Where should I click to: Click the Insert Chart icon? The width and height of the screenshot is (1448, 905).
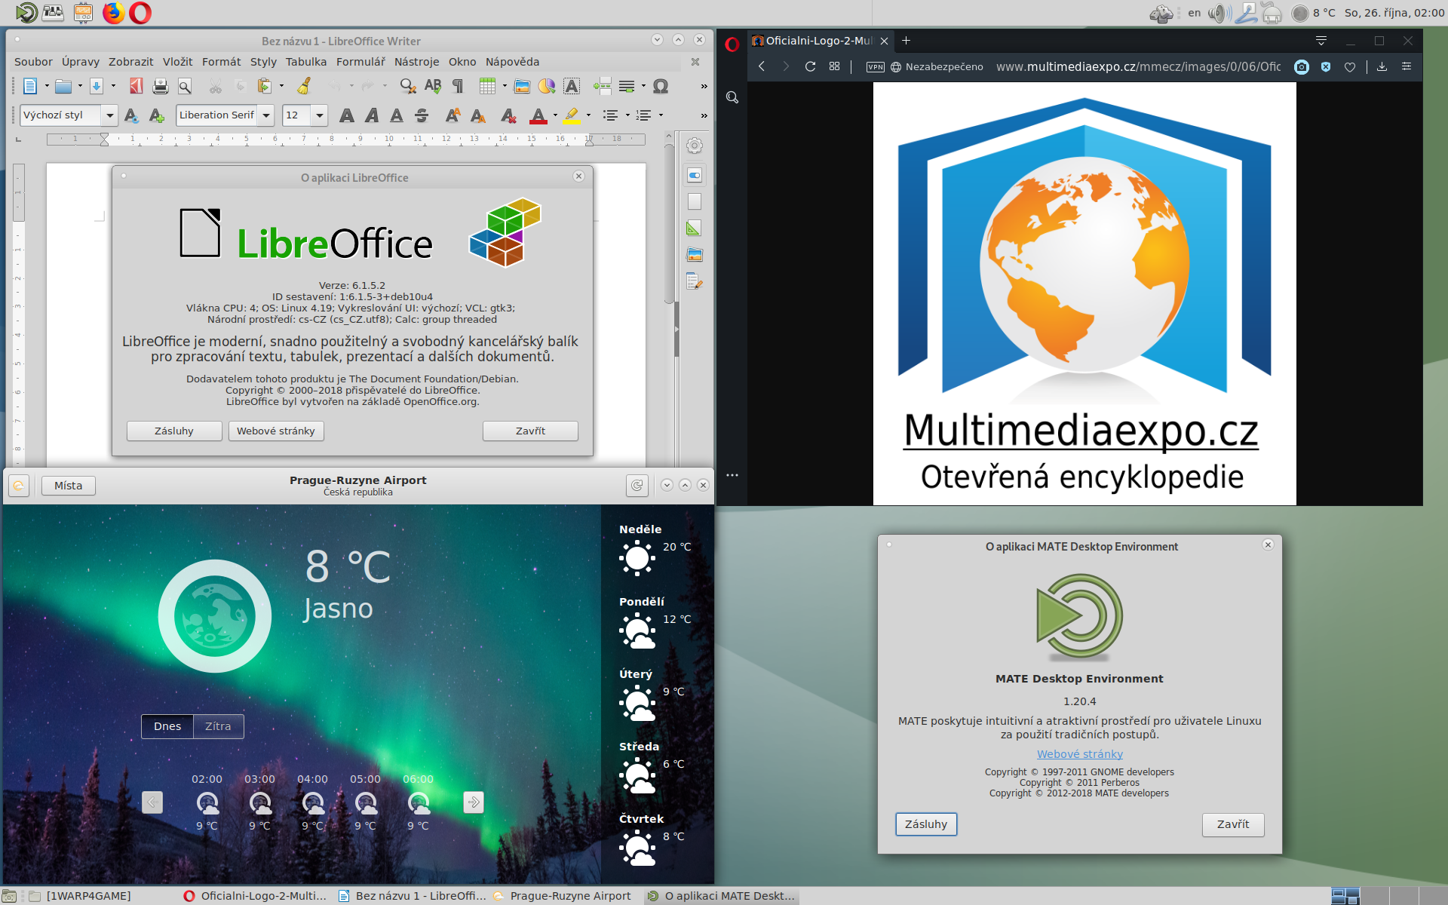[547, 86]
